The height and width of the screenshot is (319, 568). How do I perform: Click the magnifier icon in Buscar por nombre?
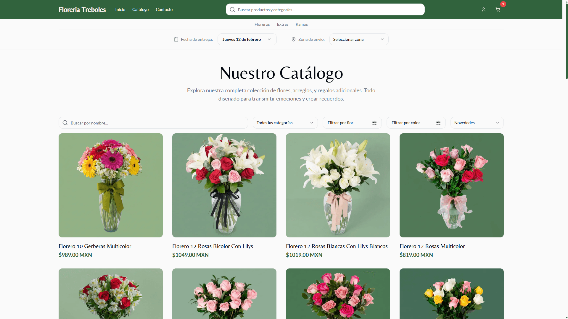[x=65, y=123]
